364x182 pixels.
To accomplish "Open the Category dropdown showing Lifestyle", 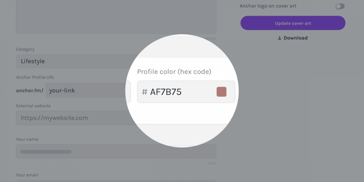I will pos(73,61).
